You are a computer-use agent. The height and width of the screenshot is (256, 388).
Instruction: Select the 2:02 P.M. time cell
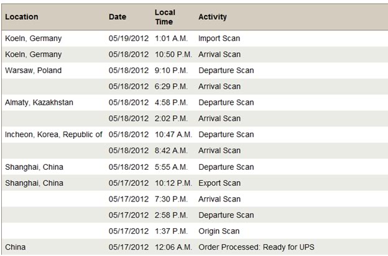coord(171,118)
